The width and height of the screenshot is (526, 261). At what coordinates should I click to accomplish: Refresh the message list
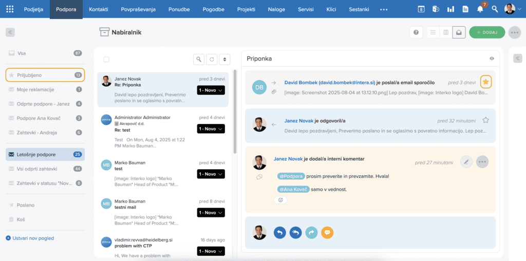coord(211,59)
